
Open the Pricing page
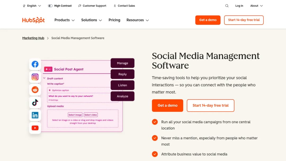(114, 20)
